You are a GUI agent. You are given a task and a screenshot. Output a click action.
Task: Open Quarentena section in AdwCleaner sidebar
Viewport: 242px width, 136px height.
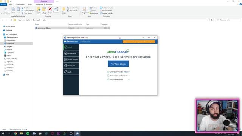point(71,53)
